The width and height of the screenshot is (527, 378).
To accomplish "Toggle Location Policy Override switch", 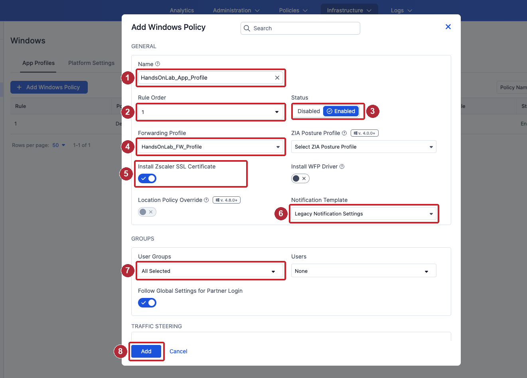I will pyautogui.click(x=147, y=212).
